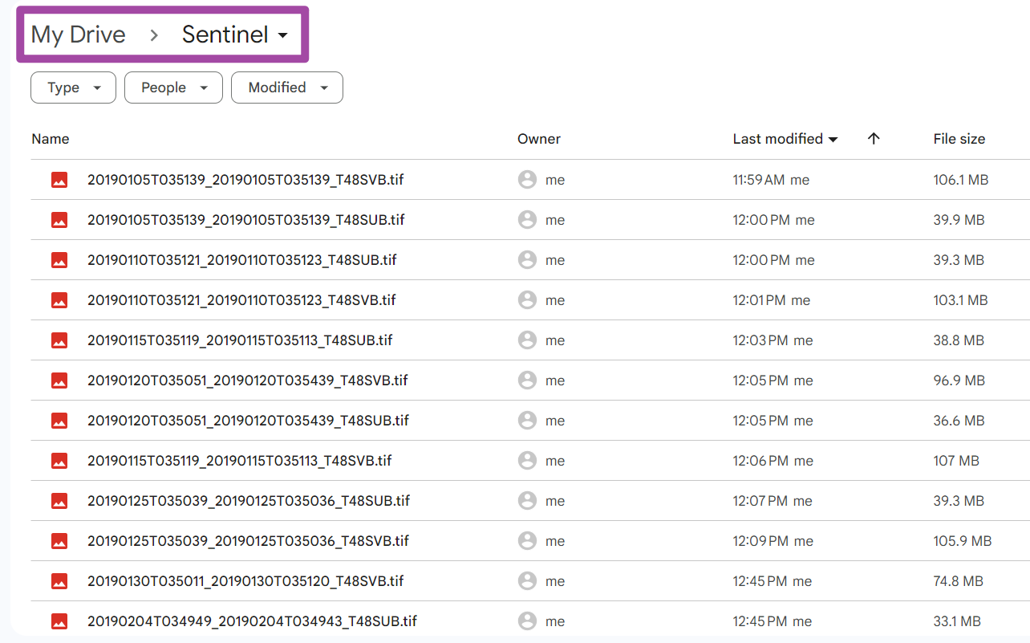The height and width of the screenshot is (643, 1030).
Task: Select file 20190204T034949_20190204T034943_T48SUB.tif
Action: pyautogui.click(x=253, y=621)
